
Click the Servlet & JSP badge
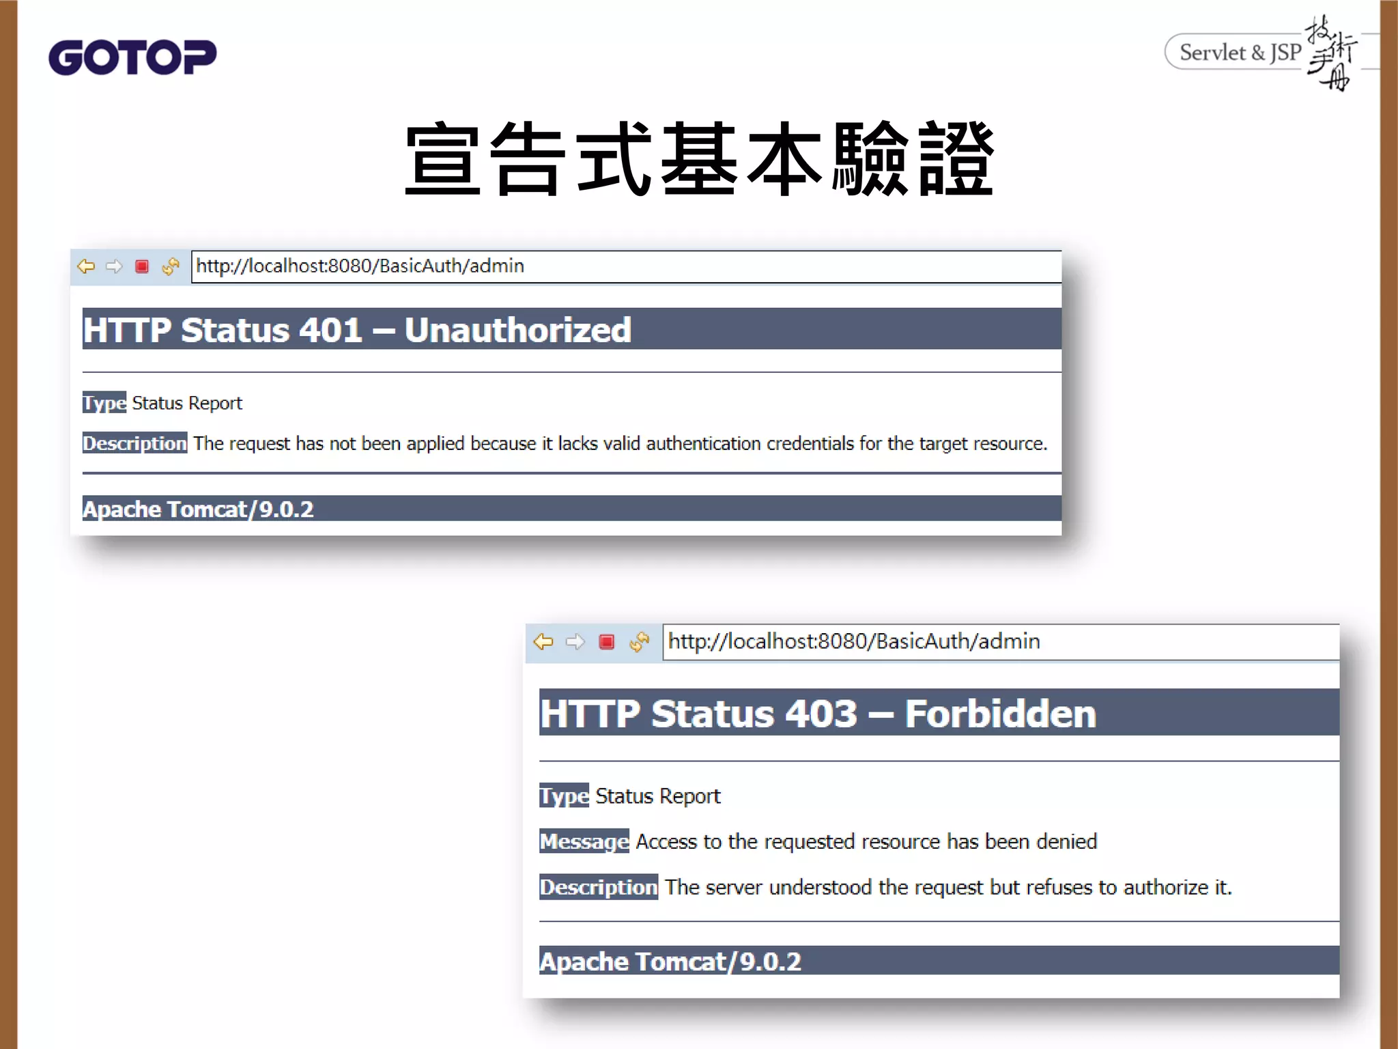(x=1239, y=53)
